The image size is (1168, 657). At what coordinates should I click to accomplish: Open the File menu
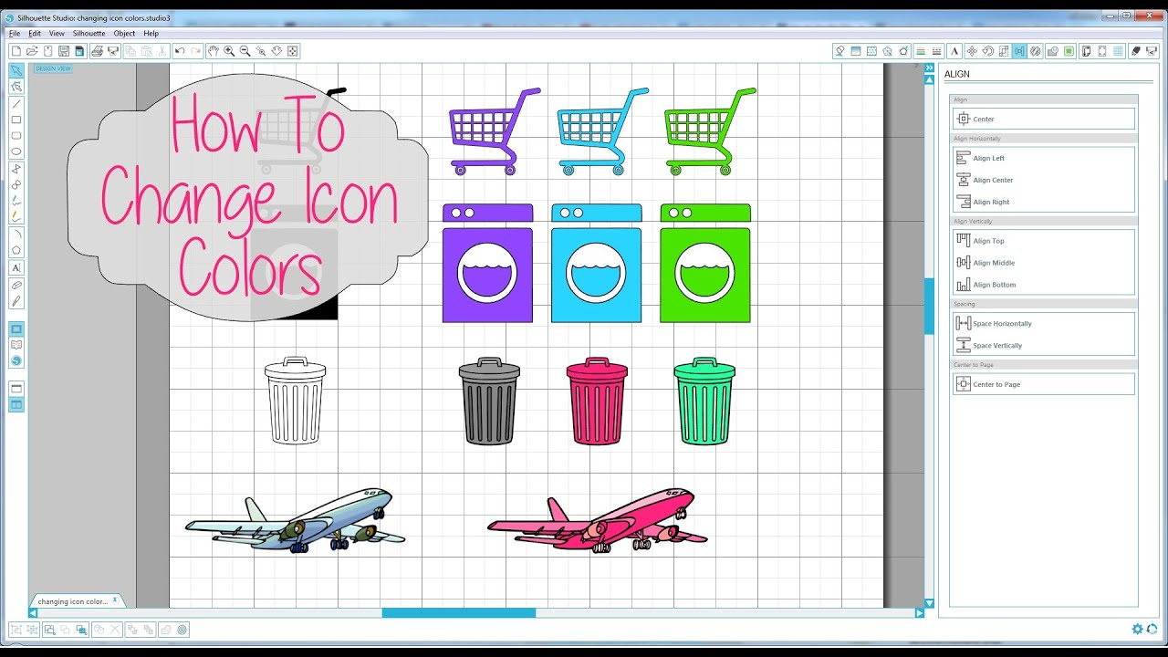coord(14,33)
